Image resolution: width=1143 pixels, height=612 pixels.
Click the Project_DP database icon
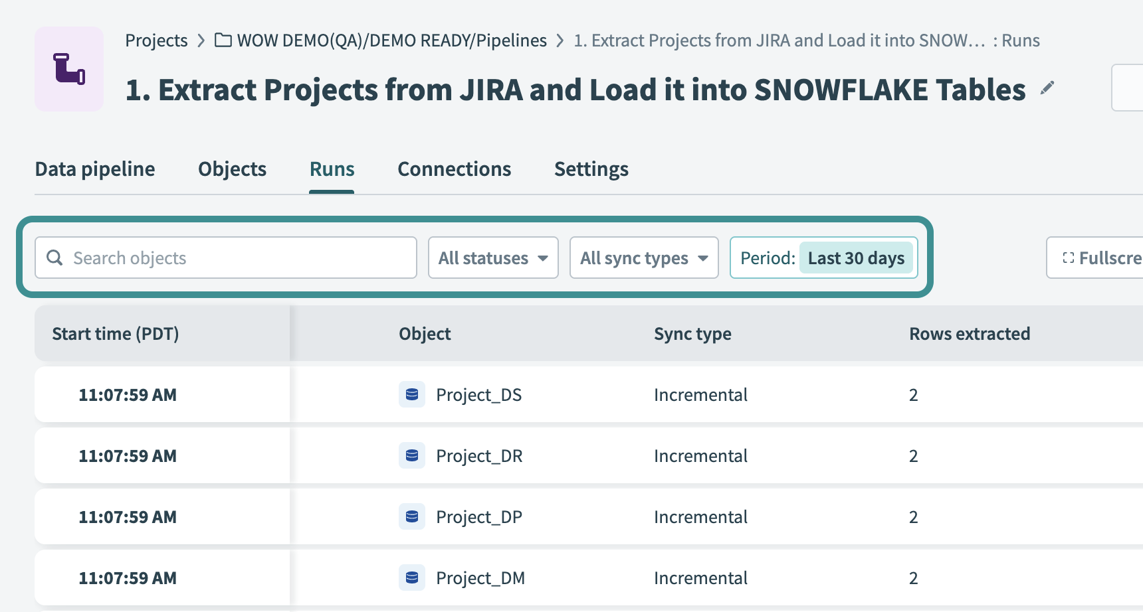coord(412,516)
